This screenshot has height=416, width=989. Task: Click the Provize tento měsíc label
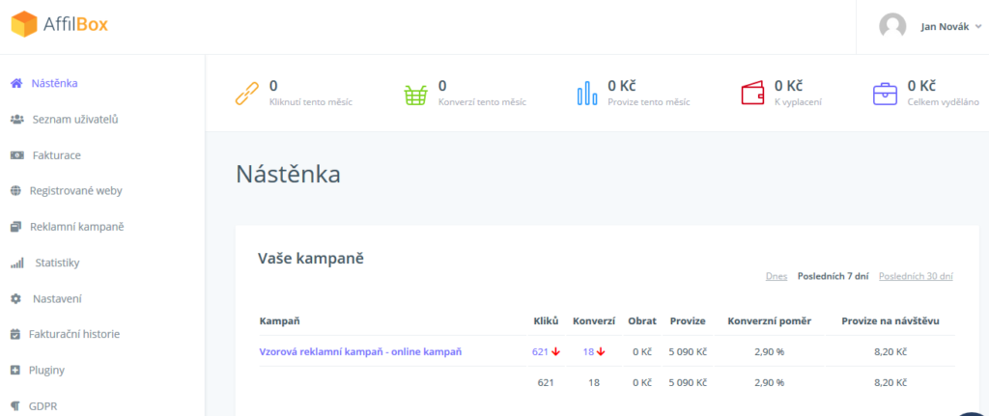click(x=649, y=102)
